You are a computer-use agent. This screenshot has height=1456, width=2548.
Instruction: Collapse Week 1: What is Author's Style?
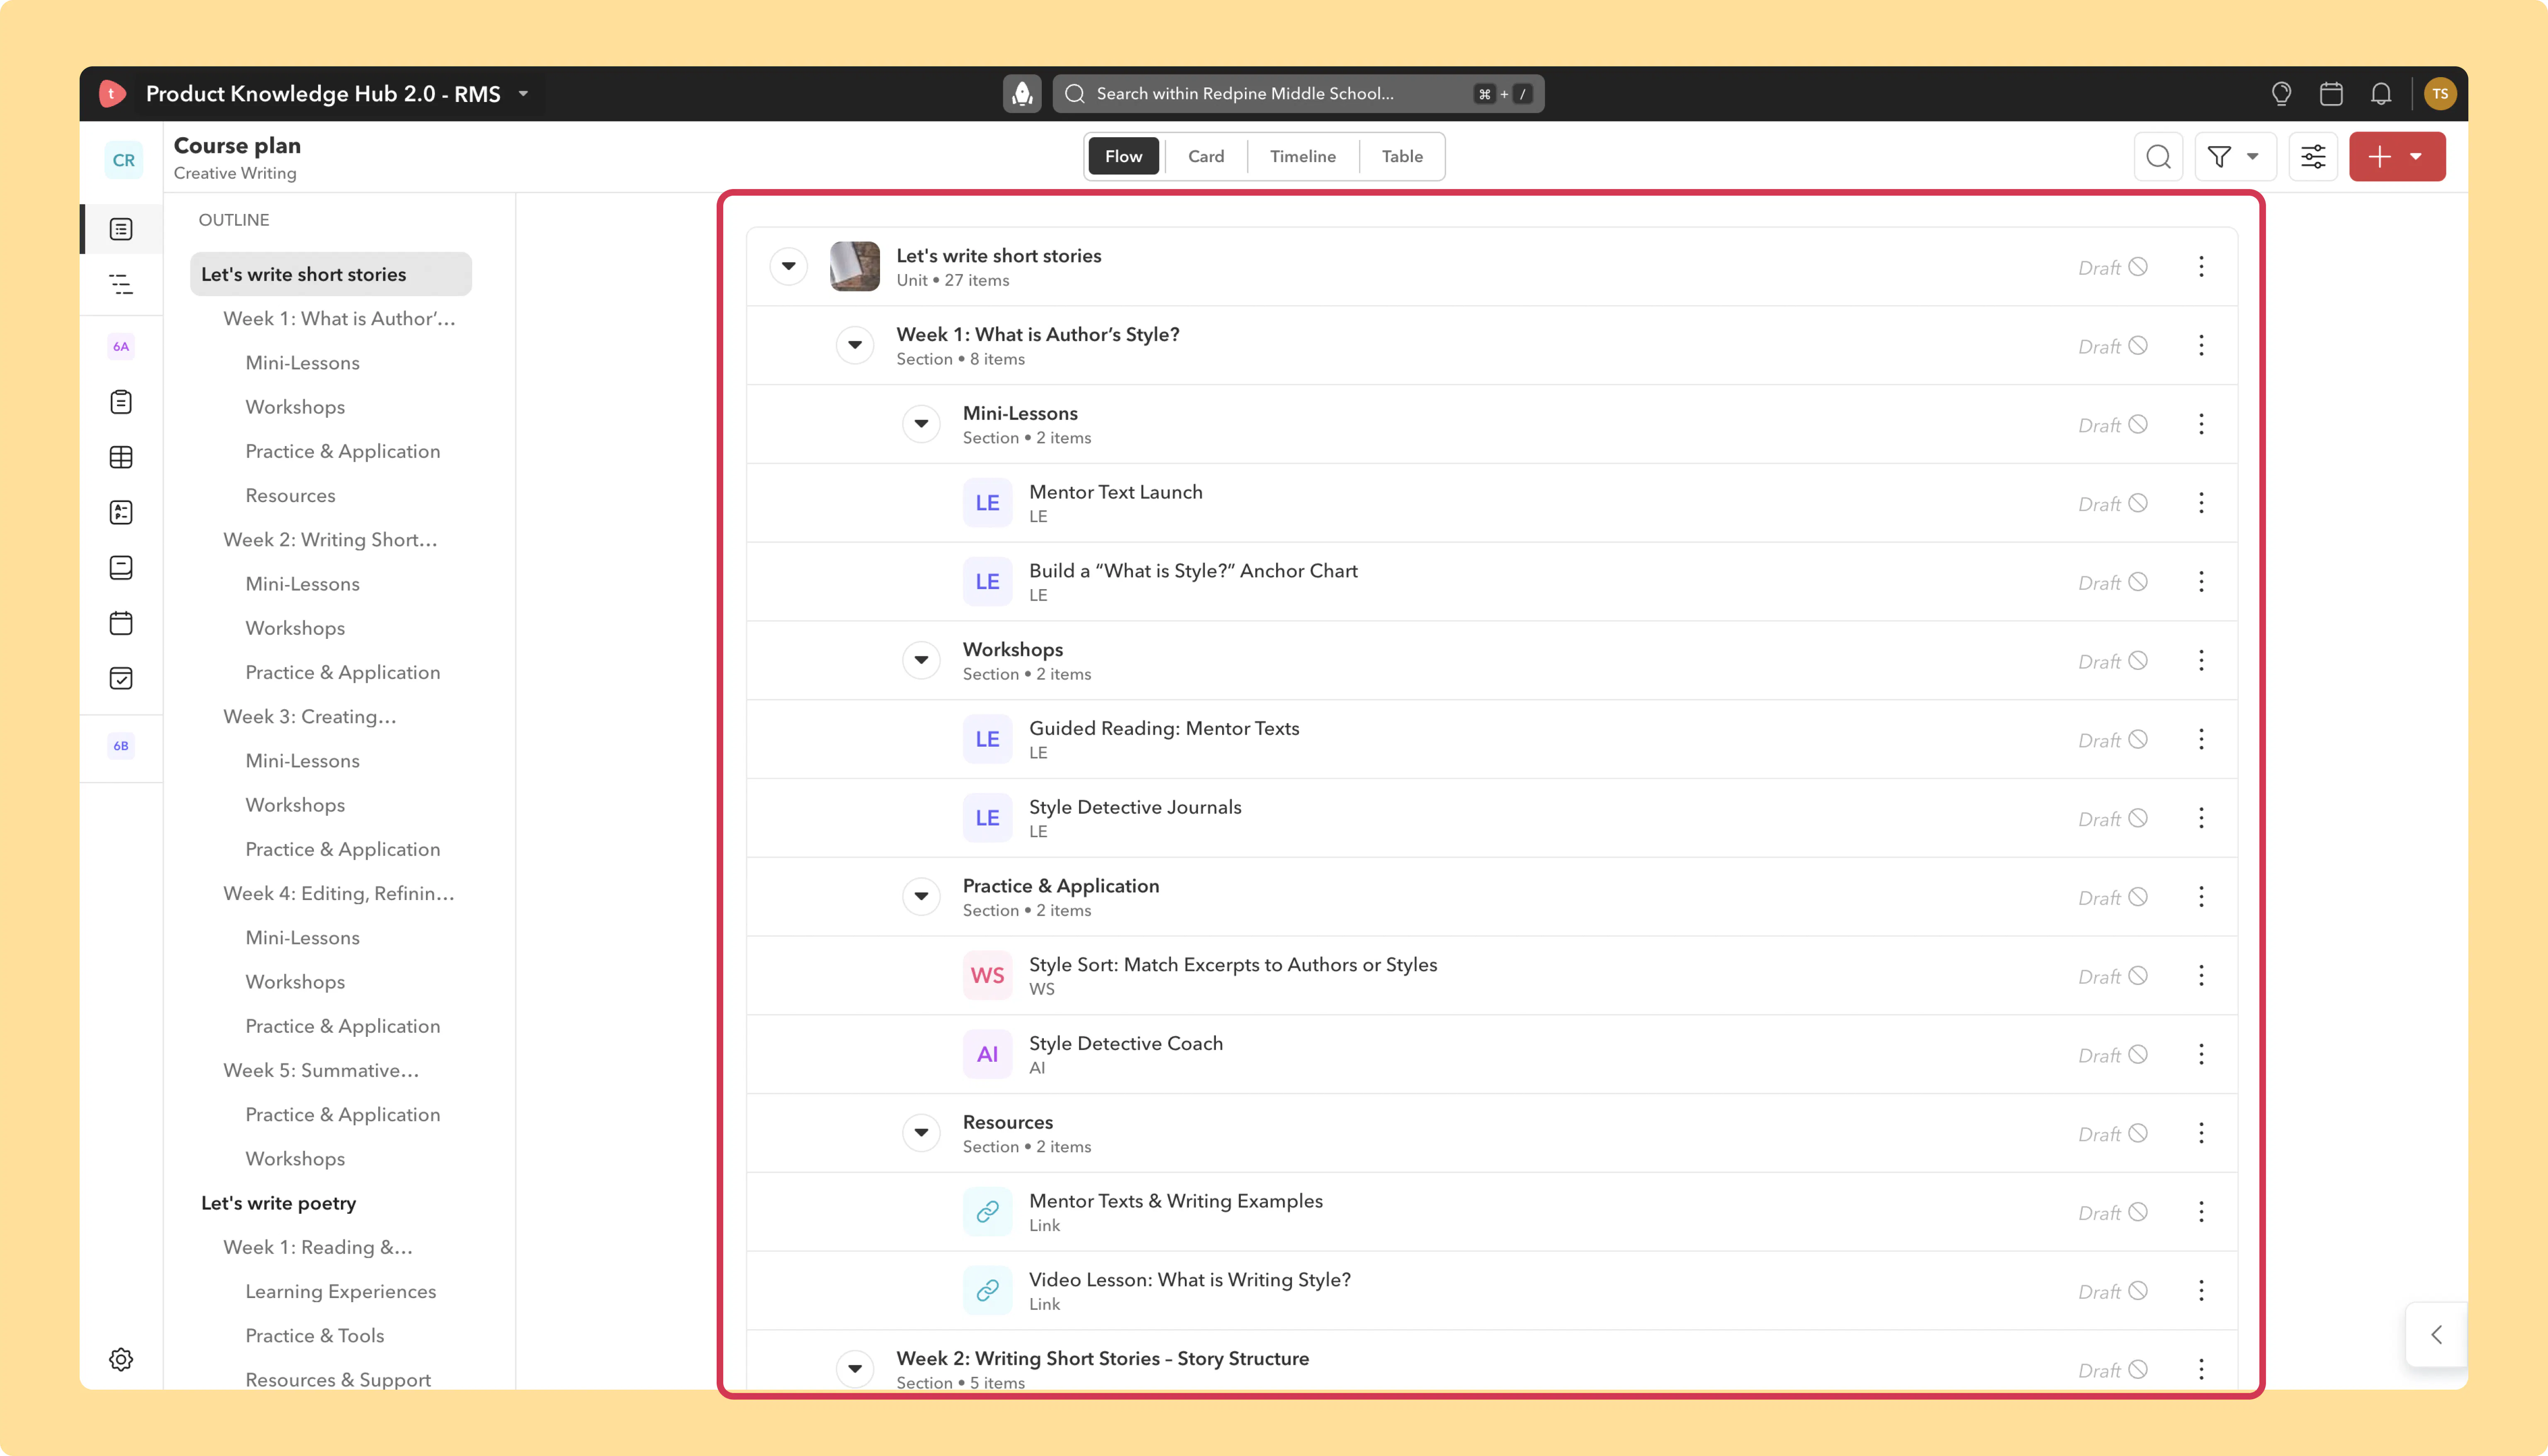pyautogui.click(x=855, y=345)
